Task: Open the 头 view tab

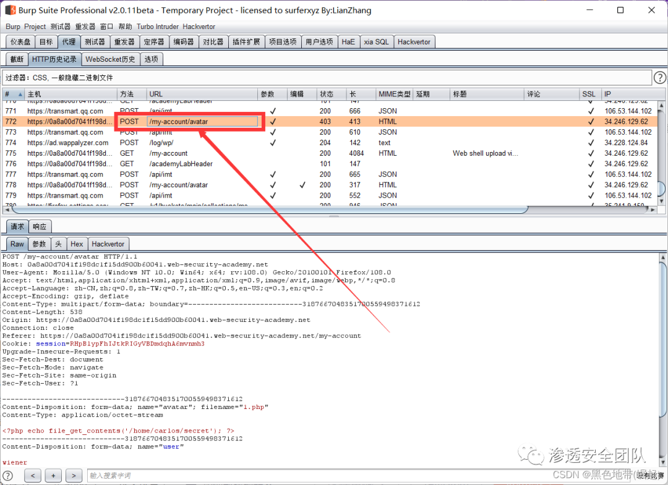Action: coord(58,244)
